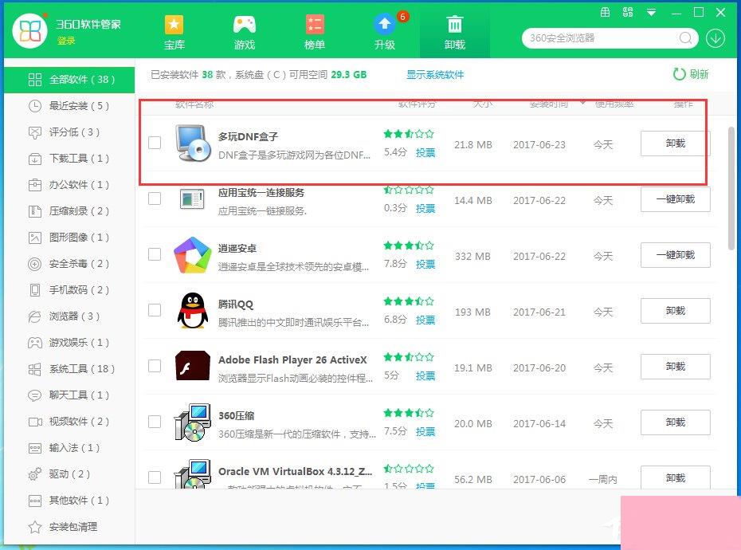Image resolution: width=741 pixels, height=550 pixels.
Task: Open the skin/grid icon in title bar
Action: click(605, 12)
